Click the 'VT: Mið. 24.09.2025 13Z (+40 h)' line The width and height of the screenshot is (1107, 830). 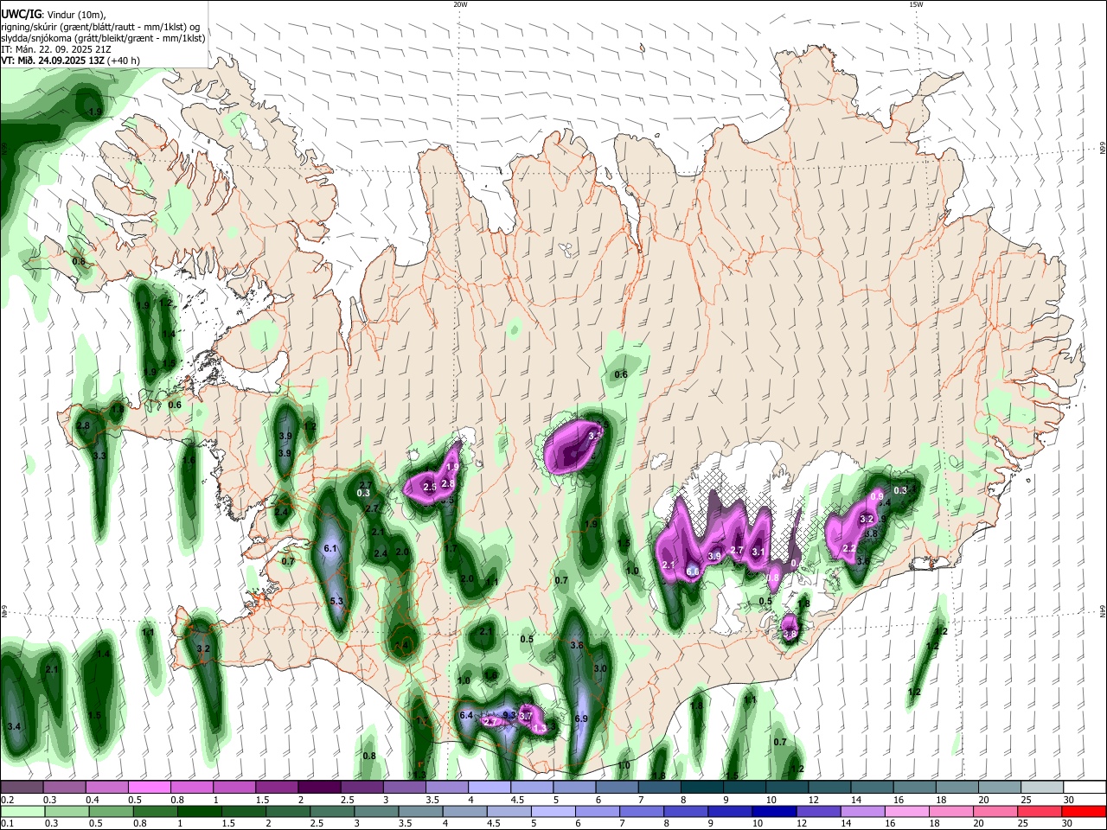click(70, 61)
